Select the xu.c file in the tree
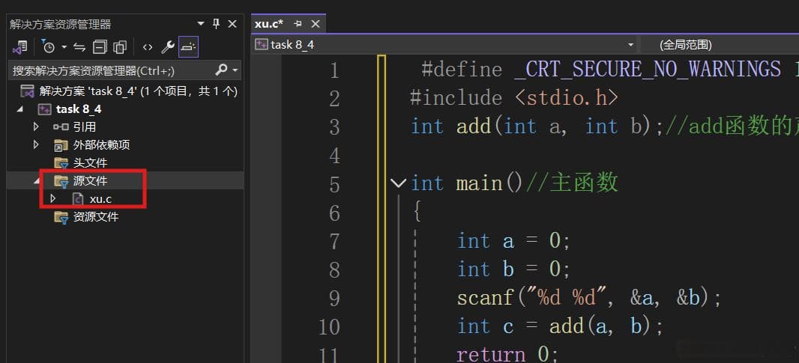The image size is (799, 363). point(100,199)
